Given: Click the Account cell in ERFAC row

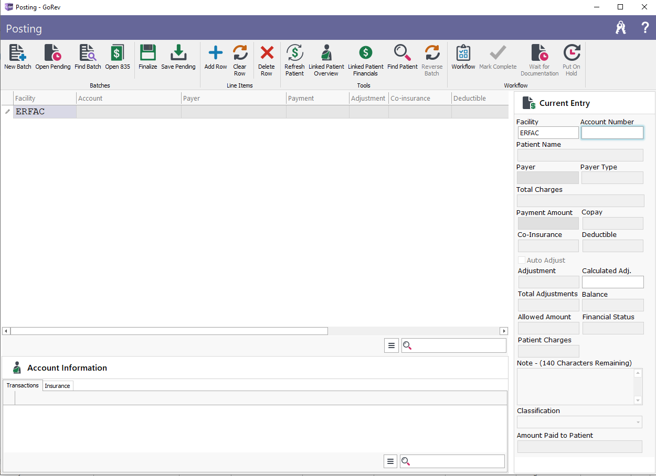Looking at the screenshot, I should [x=129, y=112].
